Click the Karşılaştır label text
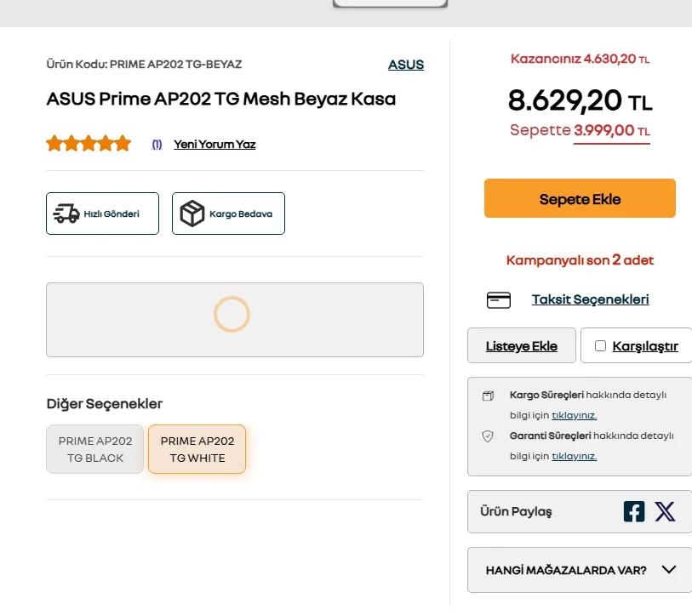Image resolution: width=692 pixels, height=615 pixels. pyautogui.click(x=645, y=346)
